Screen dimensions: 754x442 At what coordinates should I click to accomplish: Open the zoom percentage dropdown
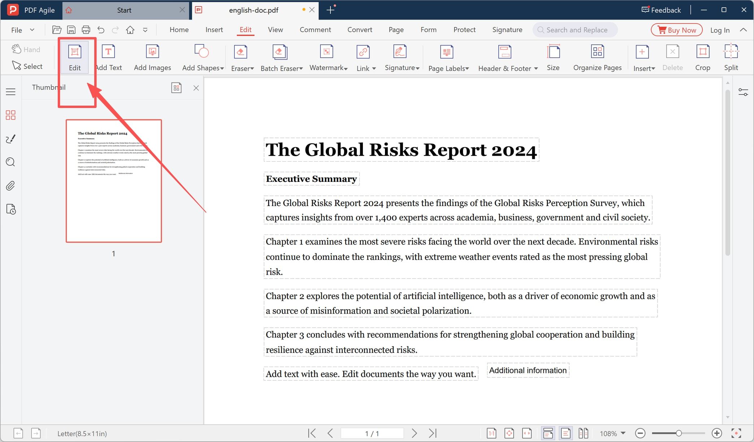(x=623, y=433)
